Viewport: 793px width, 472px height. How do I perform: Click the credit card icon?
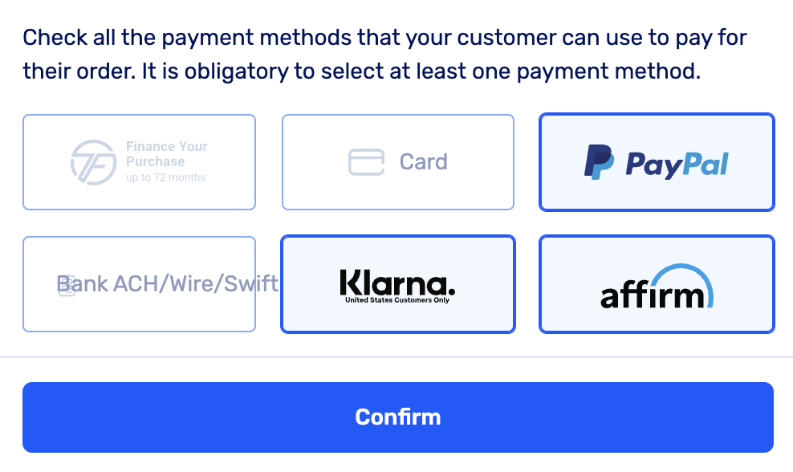point(366,162)
